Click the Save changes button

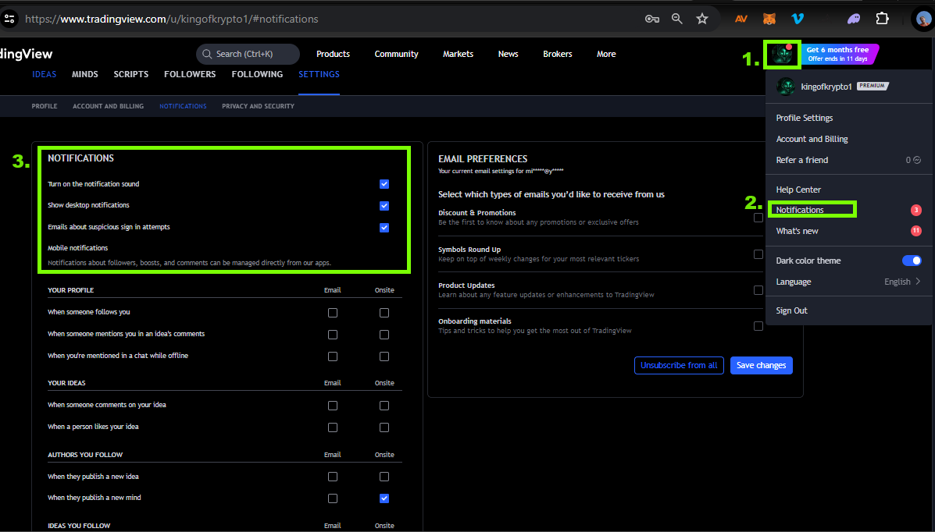pos(761,365)
